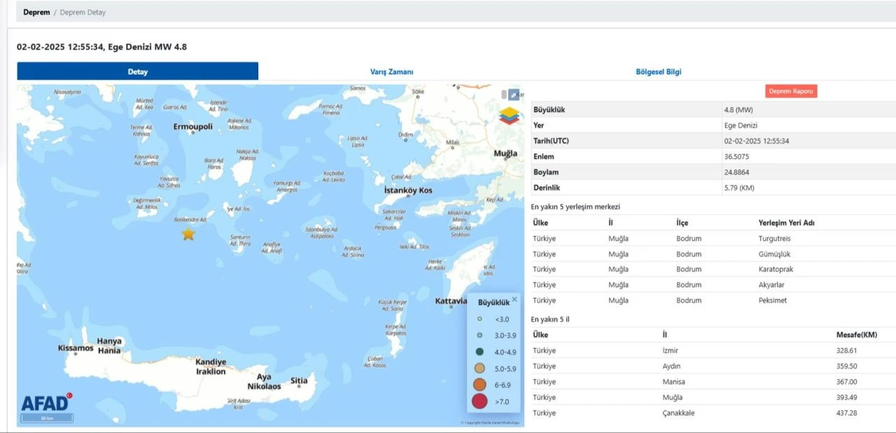896x433 pixels.
Task: Click the map copyright attribution text
Action: (x=491, y=423)
